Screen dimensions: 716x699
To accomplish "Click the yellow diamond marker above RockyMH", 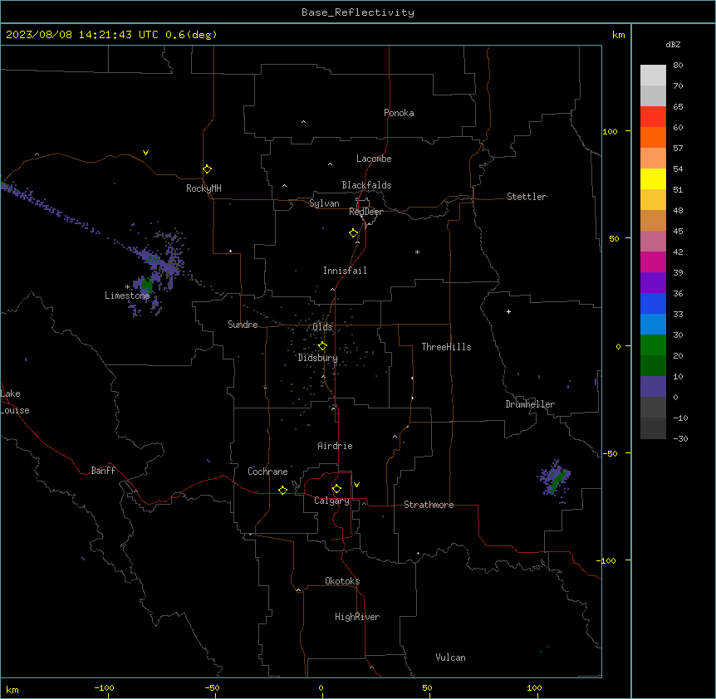I will click(207, 169).
